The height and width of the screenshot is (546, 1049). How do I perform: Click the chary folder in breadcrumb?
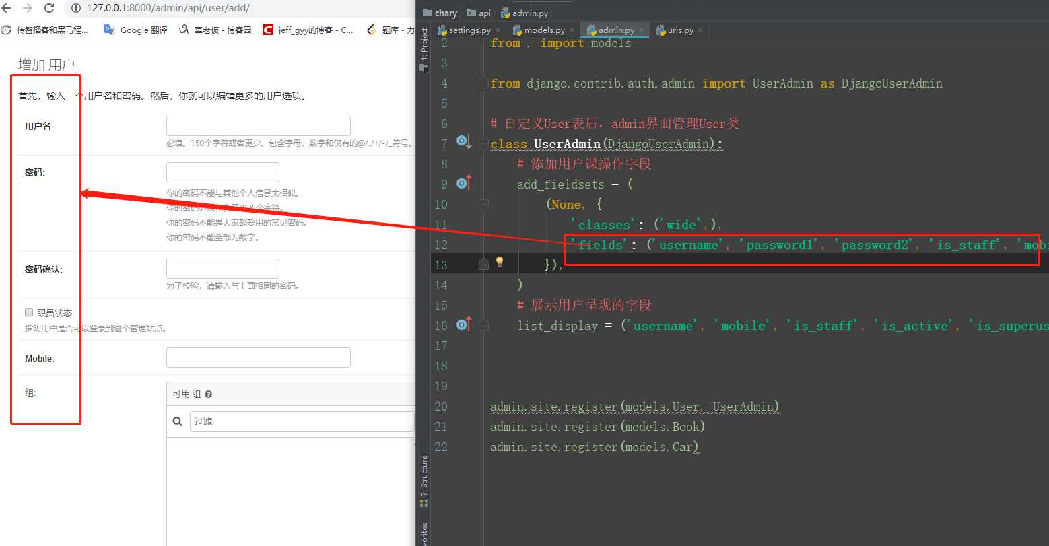point(440,13)
